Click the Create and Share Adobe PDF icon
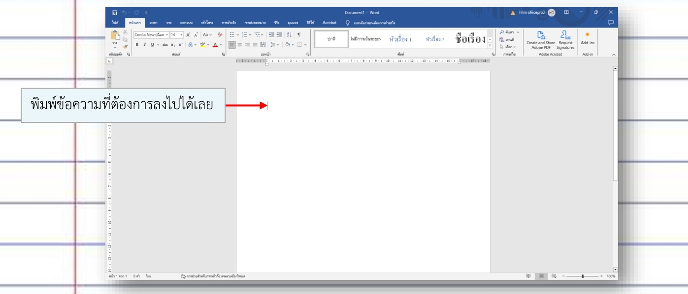The height and width of the screenshot is (294, 688). pyautogui.click(x=540, y=35)
